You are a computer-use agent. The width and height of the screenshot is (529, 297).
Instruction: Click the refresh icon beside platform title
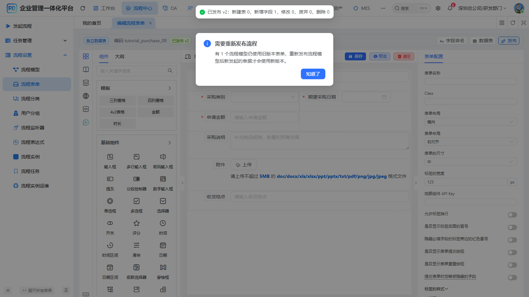pyautogui.click(x=83, y=8)
